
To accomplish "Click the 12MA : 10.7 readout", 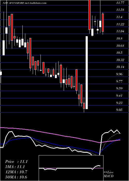I will tap(16, 172).
